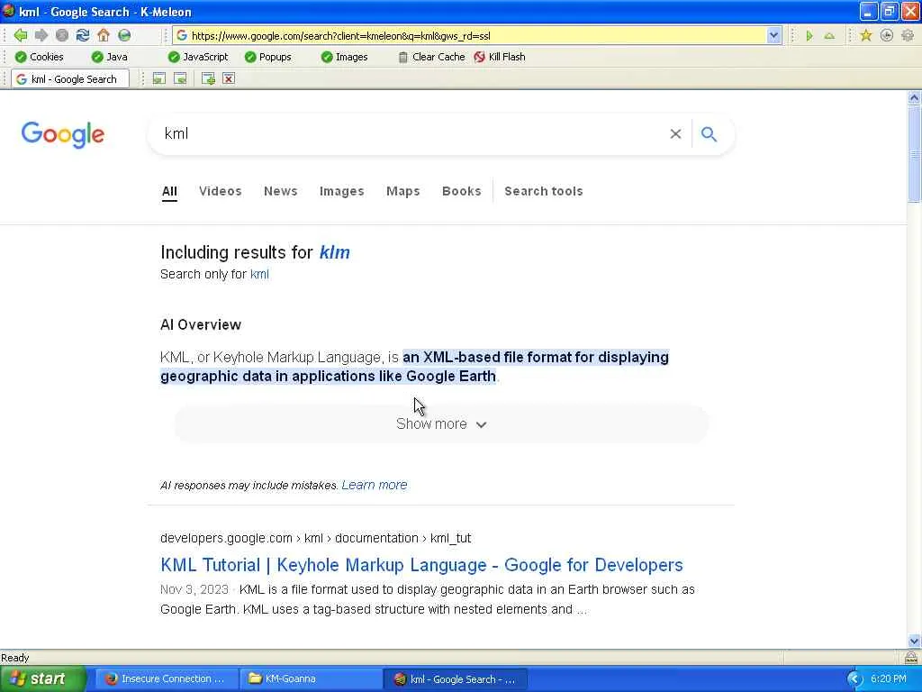Toggle Popups permission
The width and height of the screenshot is (922, 692).
(267, 57)
